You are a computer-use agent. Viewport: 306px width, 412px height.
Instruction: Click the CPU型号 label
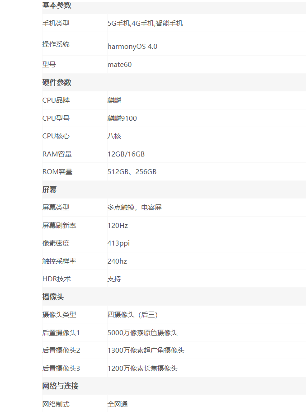click(x=56, y=118)
